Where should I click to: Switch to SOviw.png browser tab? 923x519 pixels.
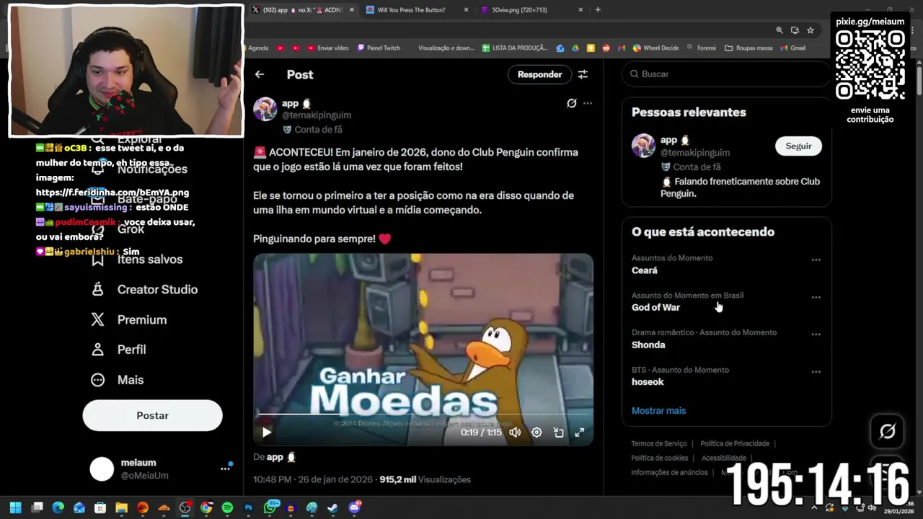(519, 10)
